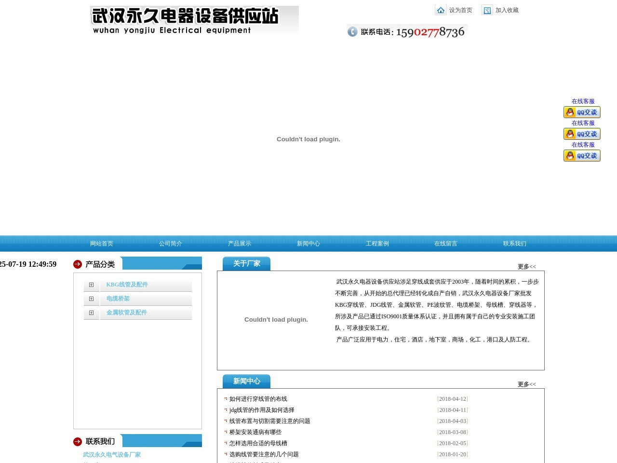Click the red arrow icon on 产品分类 header

[77, 264]
